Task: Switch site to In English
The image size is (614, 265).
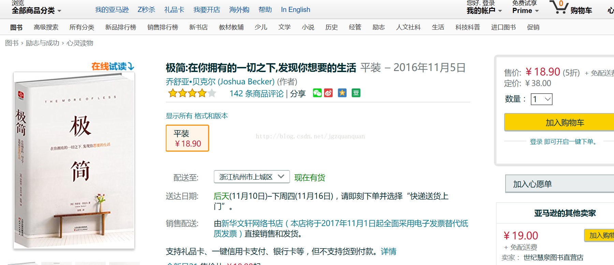Action: pos(295,10)
